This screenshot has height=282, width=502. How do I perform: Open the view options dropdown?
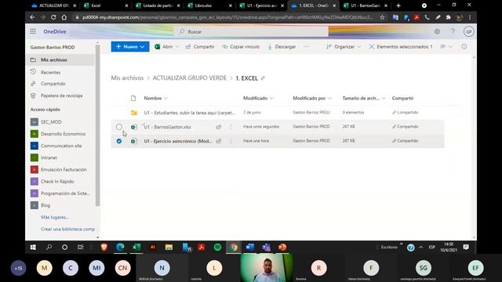point(446,47)
